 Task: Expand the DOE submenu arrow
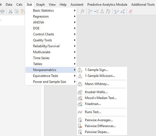[75, 28]
